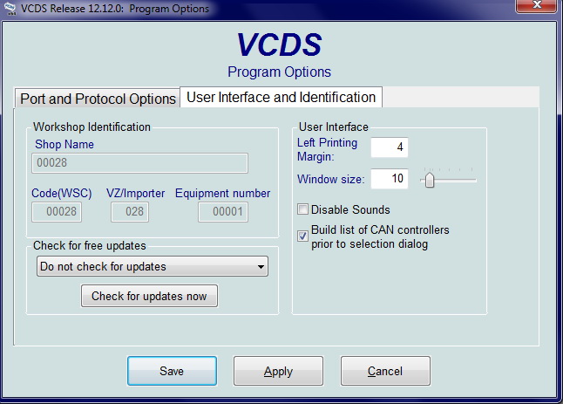Screen dimensions: 563x404
Task: Click the Shop Name field
Action: pos(139,163)
